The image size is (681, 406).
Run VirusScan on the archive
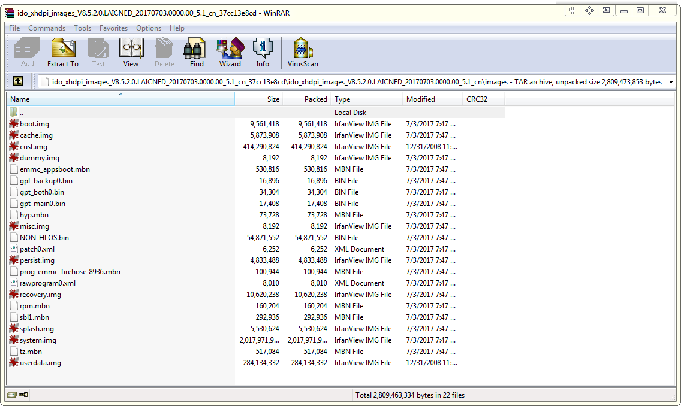(303, 53)
